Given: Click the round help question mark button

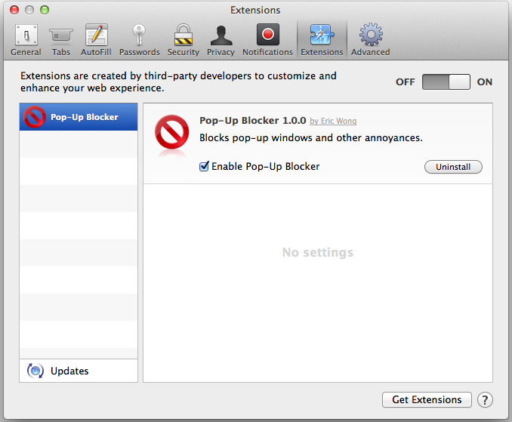Looking at the screenshot, I should (486, 399).
